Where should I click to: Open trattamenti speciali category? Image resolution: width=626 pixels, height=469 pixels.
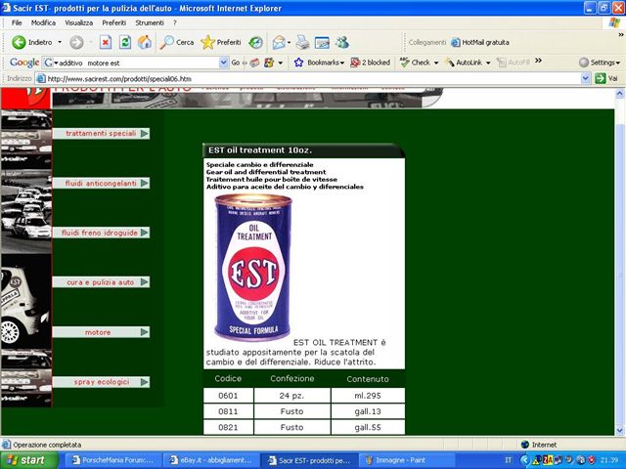click(101, 133)
